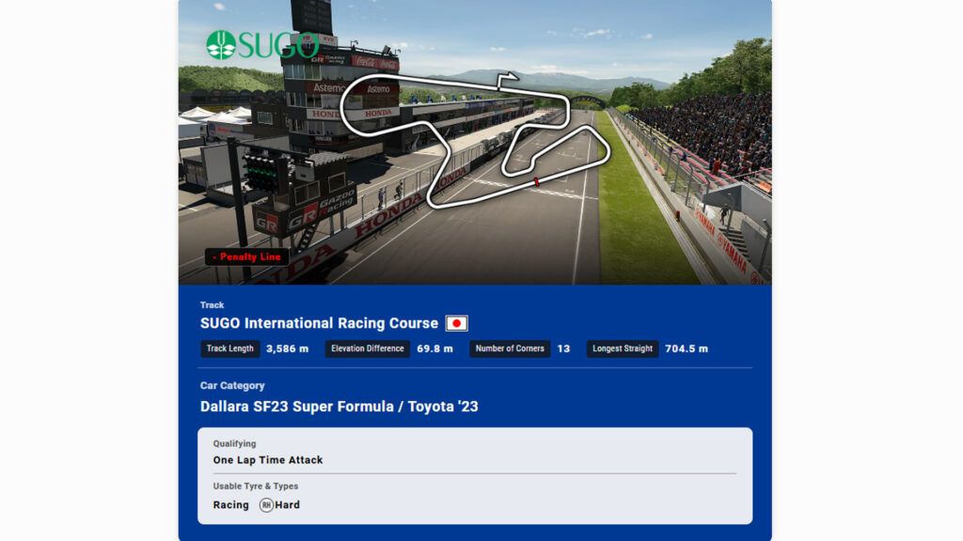Click the white track layout map
The height and width of the screenshot is (541, 963).
[475, 140]
